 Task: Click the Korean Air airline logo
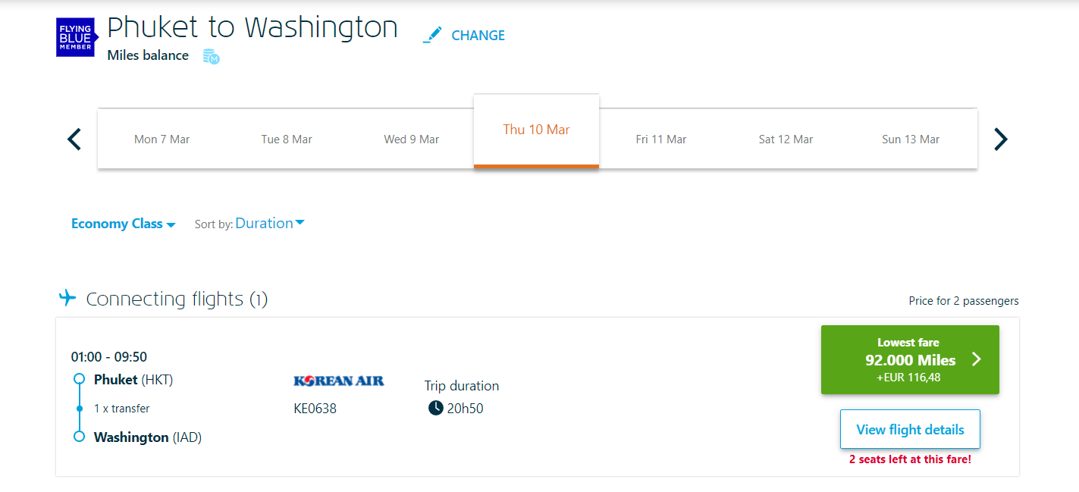coord(339,381)
